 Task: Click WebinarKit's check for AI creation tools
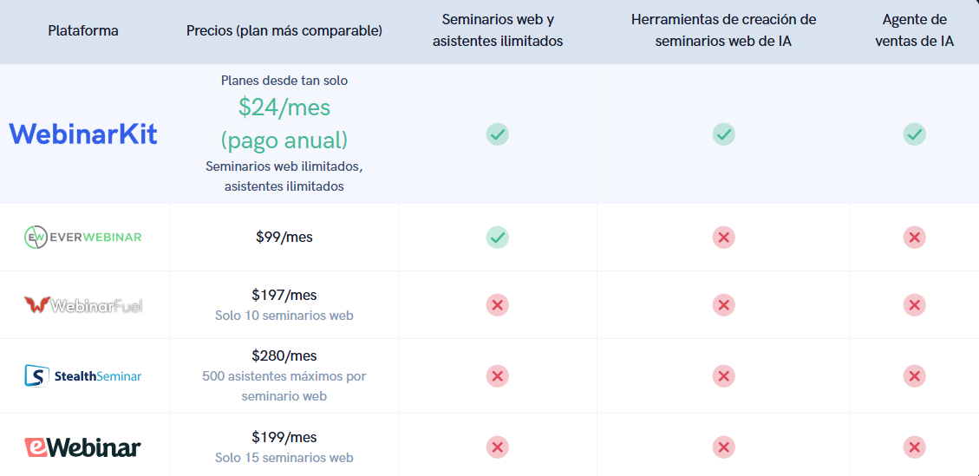coord(723,134)
